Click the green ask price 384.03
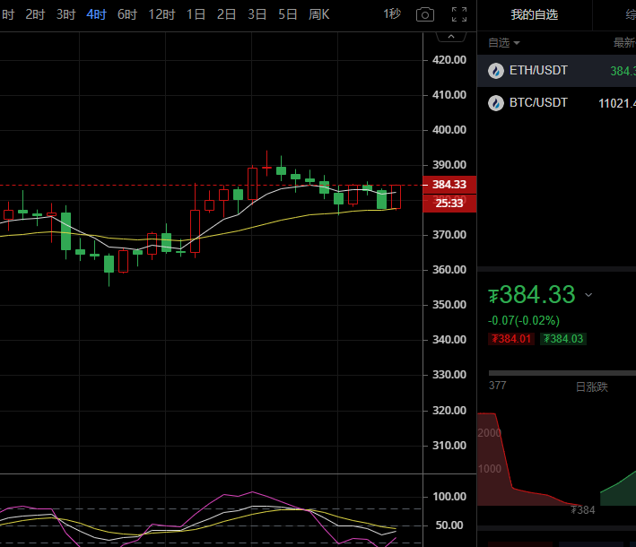Viewport: 636px width, 547px height. (562, 339)
